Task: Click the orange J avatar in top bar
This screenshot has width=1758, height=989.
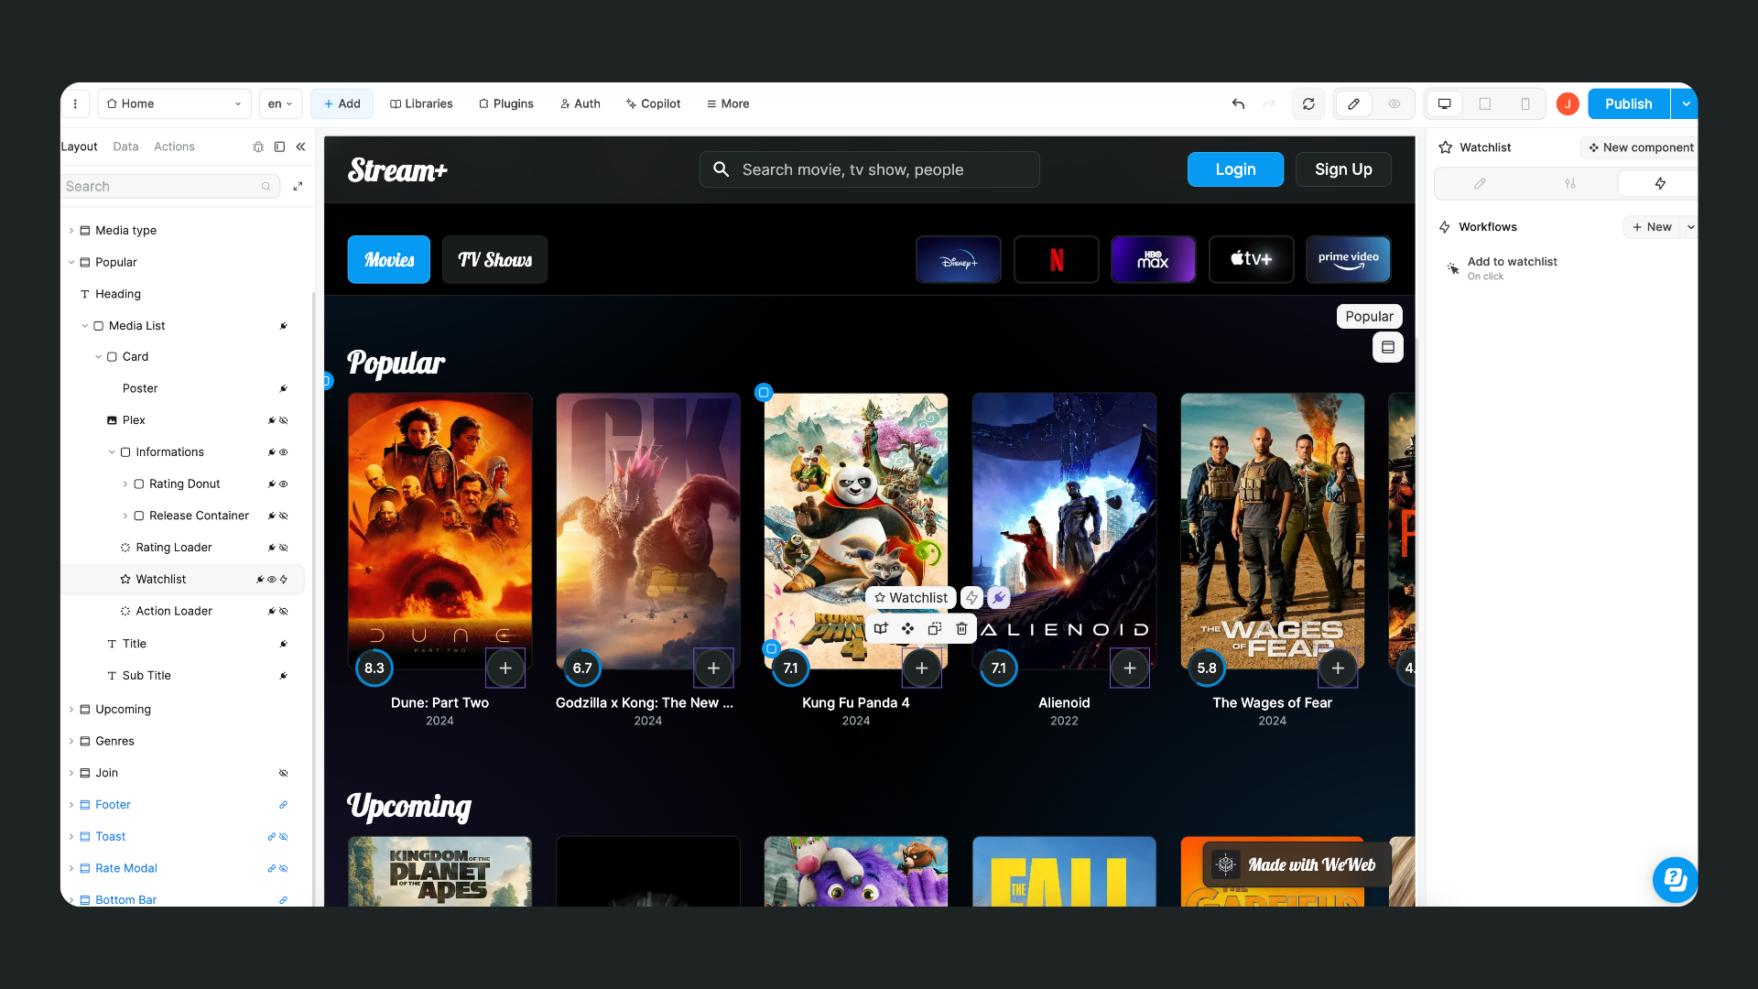Action: tap(1567, 103)
